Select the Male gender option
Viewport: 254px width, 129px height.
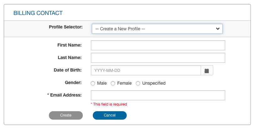[93, 83]
